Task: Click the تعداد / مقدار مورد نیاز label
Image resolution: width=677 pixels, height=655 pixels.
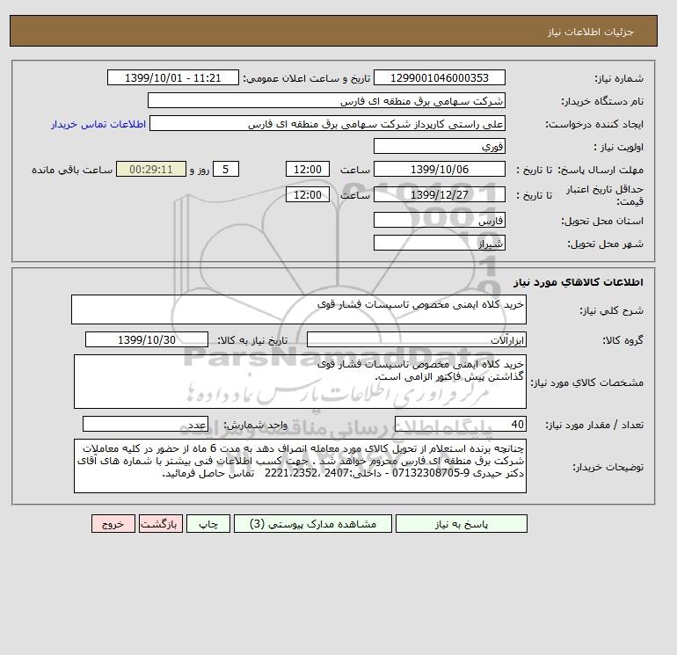Action: pos(594,425)
